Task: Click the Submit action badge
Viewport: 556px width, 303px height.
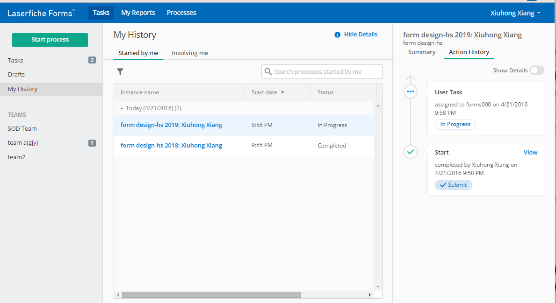Action: (x=453, y=185)
